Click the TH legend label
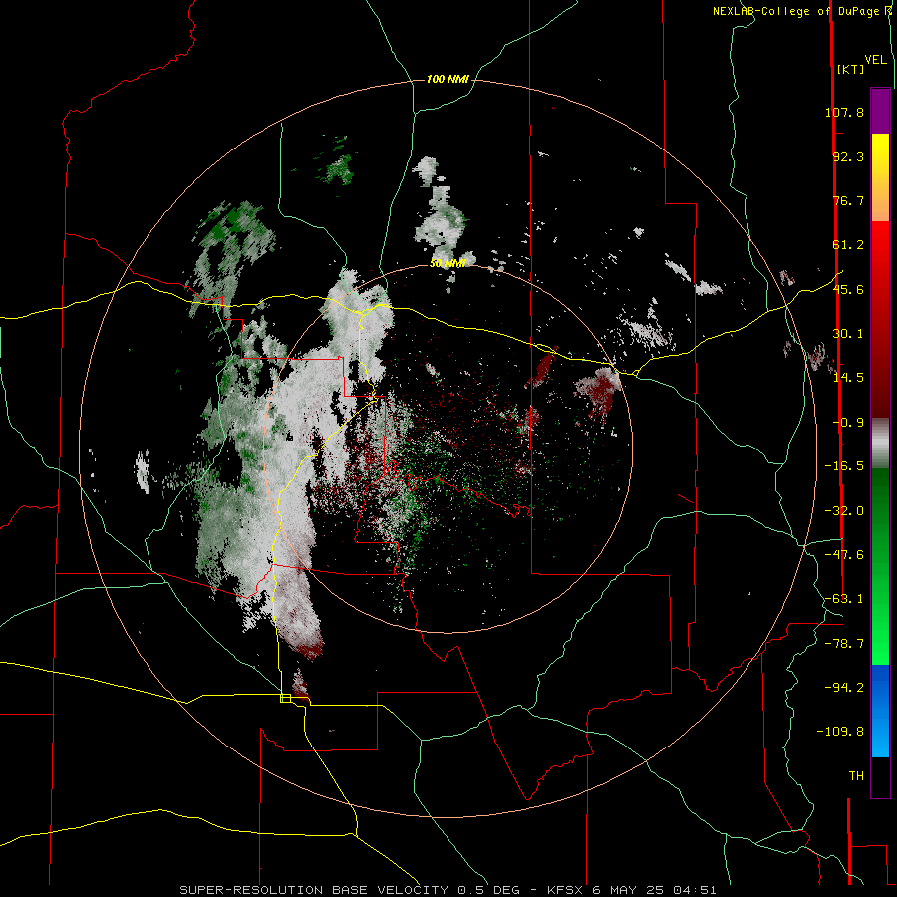This screenshot has width=897, height=897. pos(856,776)
